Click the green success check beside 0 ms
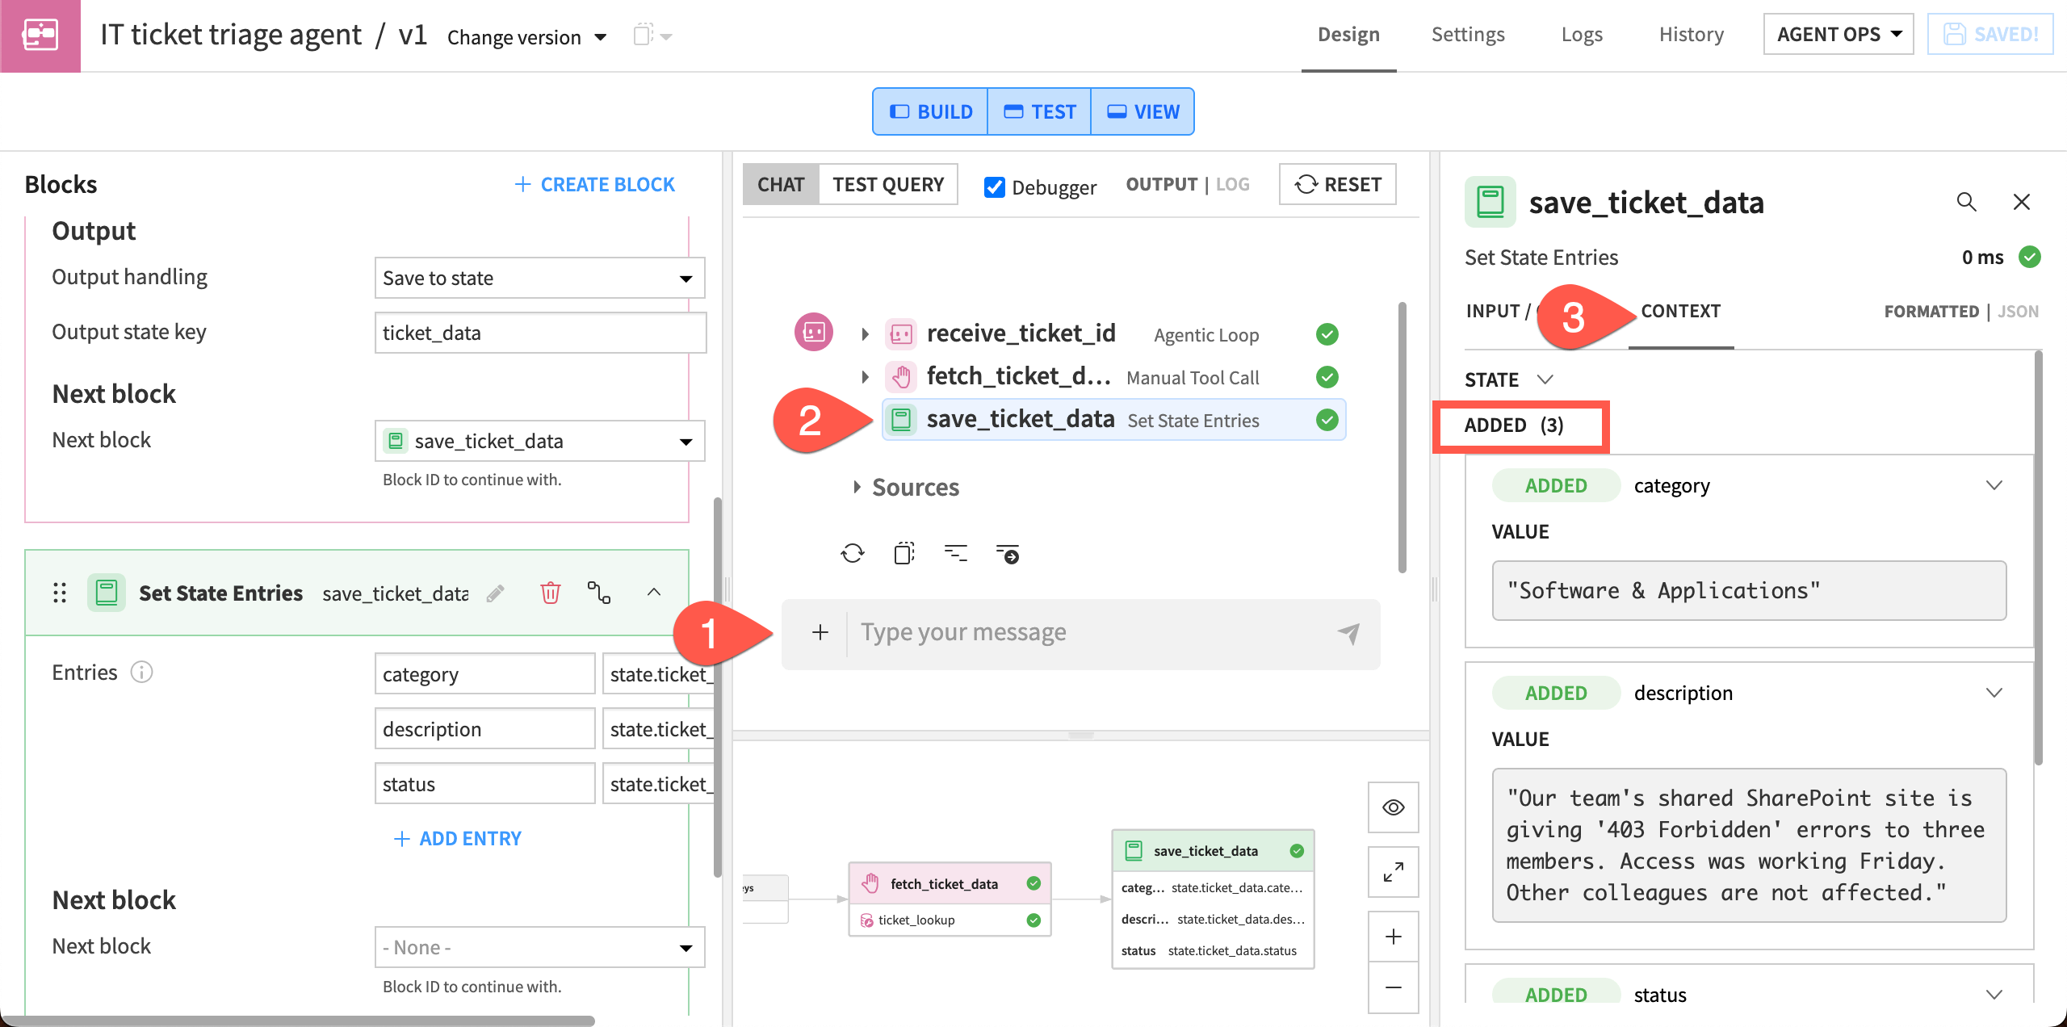 [2030, 257]
